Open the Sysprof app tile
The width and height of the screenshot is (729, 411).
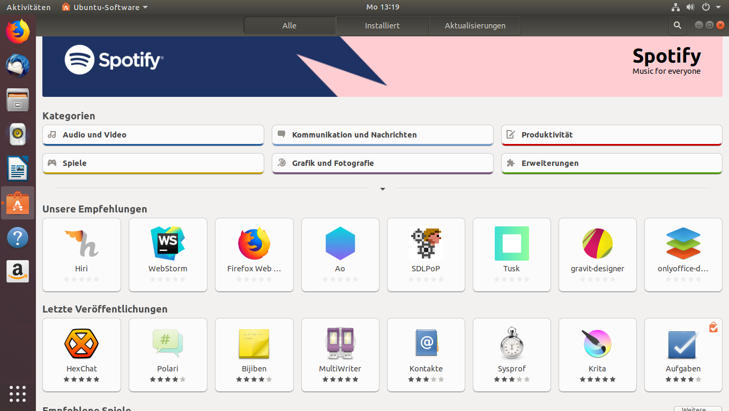tap(511, 355)
